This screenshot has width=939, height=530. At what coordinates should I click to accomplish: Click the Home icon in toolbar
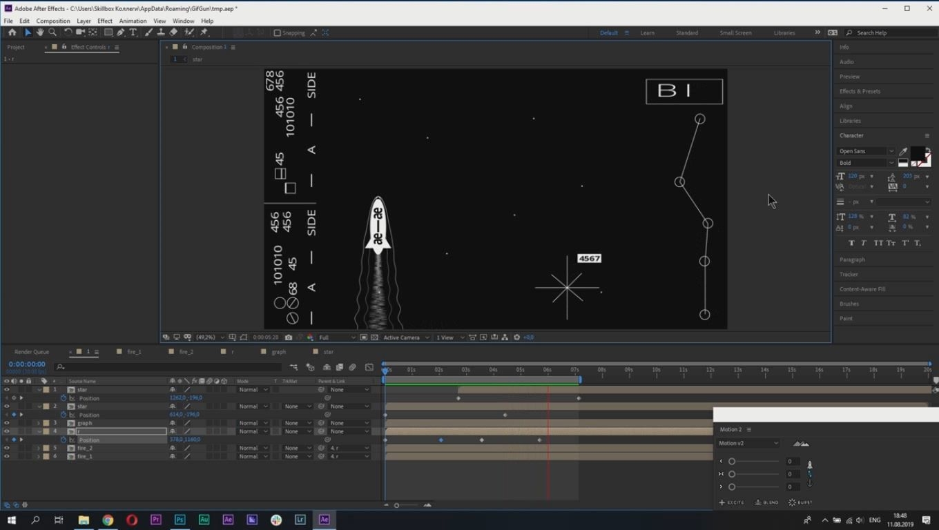pos(12,32)
